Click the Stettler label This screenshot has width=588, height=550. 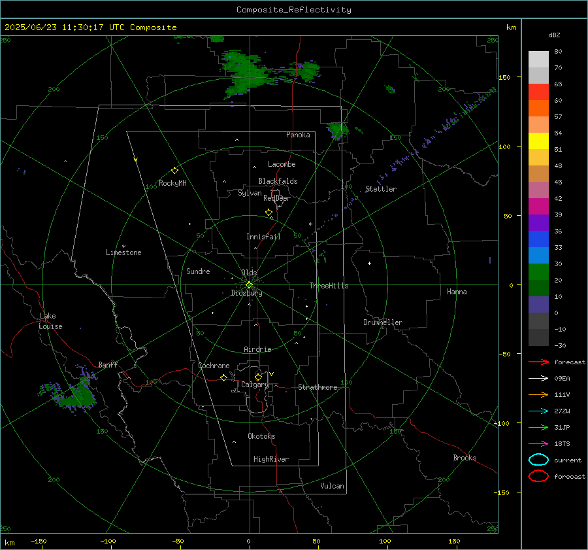coord(381,189)
